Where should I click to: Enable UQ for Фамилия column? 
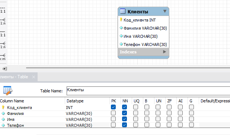click(x=135, y=113)
